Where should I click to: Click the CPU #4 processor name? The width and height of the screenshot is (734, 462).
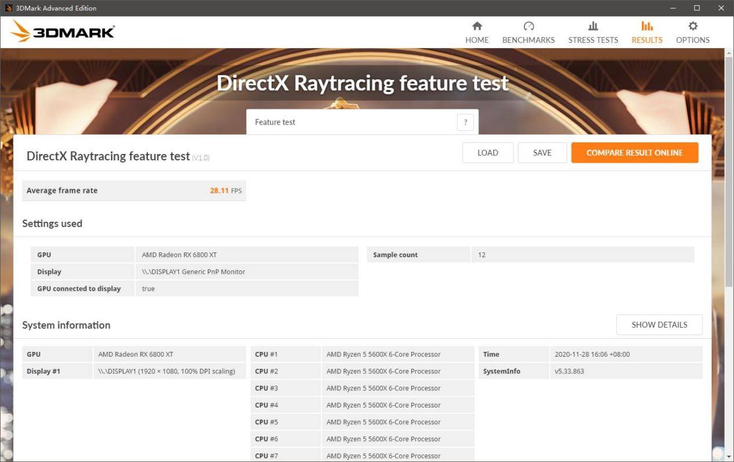[384, 405]
